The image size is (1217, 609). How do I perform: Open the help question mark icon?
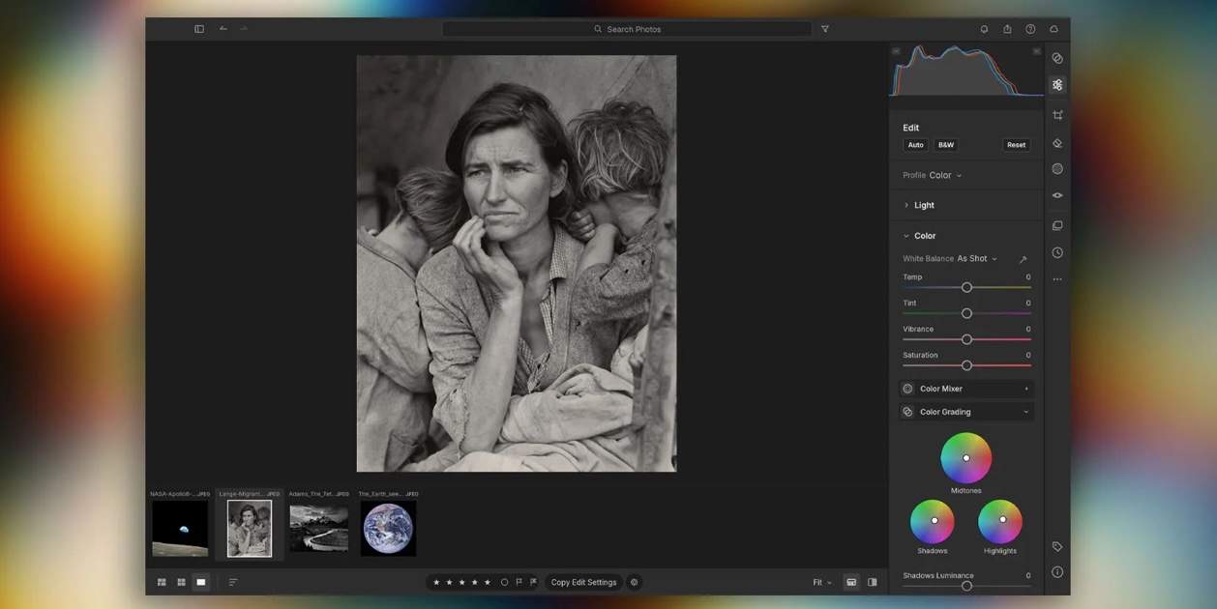click(x=1030, y=29)
